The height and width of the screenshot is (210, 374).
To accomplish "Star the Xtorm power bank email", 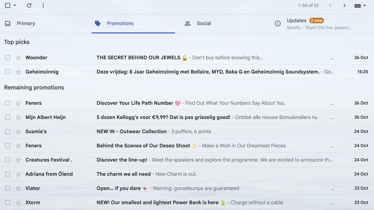I will click(18, 203).
